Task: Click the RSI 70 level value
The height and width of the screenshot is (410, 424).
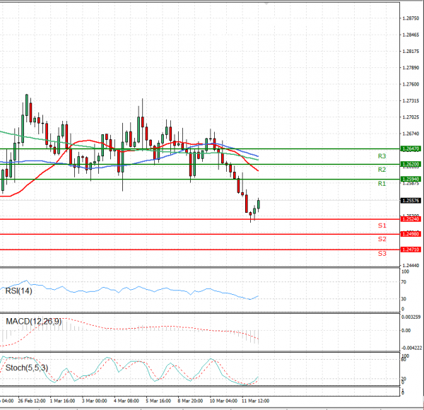Action: 404,282
